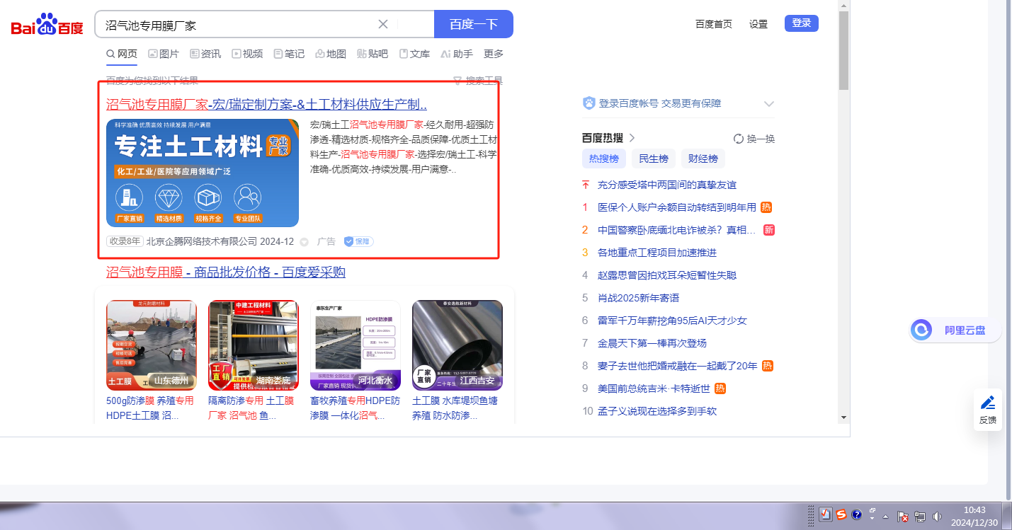Viewport: 1012px width, 530px height.
Task: Switch to the 资讯 tab
Action: tap(205, 54)
